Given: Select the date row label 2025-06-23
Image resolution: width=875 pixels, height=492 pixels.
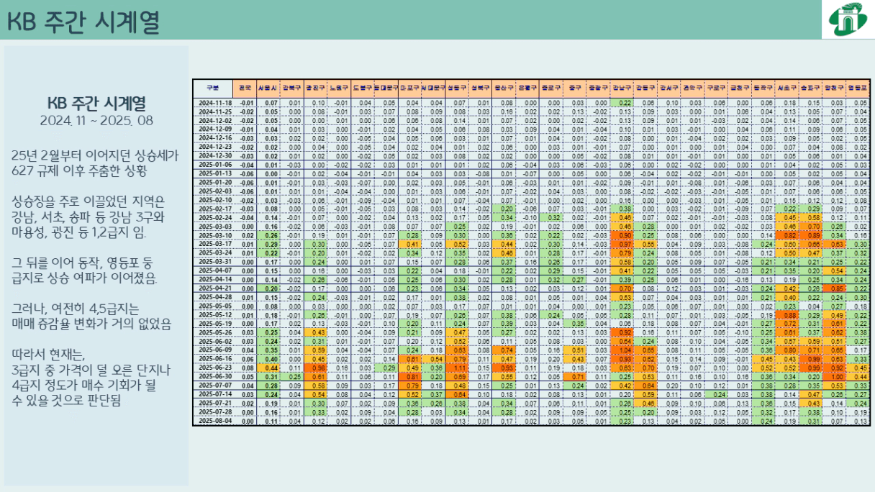Looking at the screenshot, I should point(214,367).
